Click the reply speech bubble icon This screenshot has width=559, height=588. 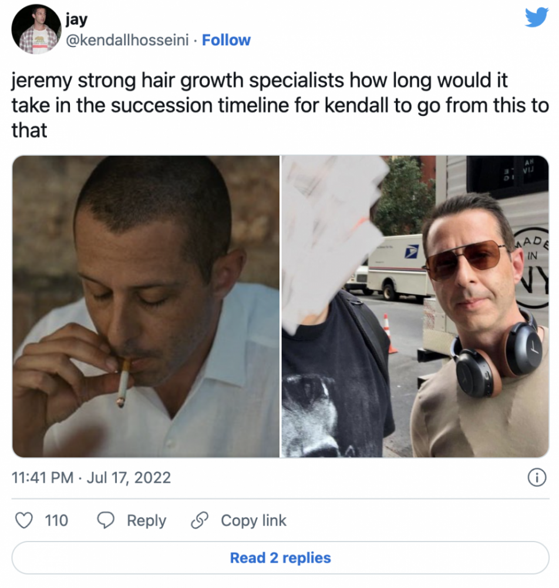[x=106, y=520]
